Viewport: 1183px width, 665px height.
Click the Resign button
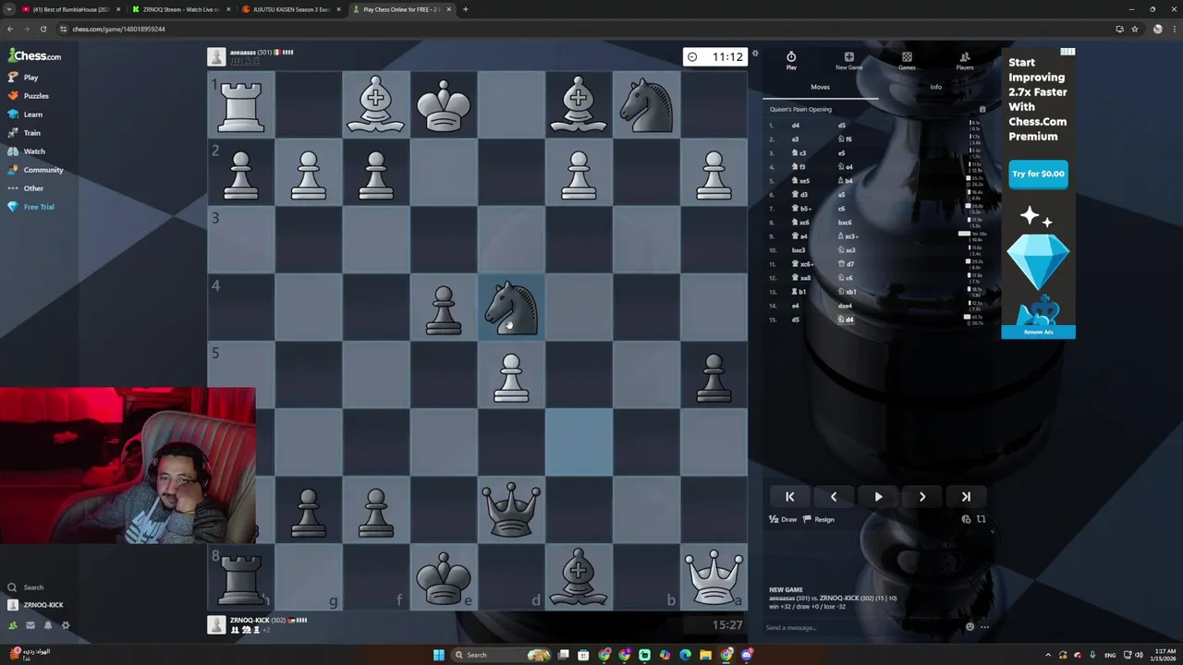[818, 519]
